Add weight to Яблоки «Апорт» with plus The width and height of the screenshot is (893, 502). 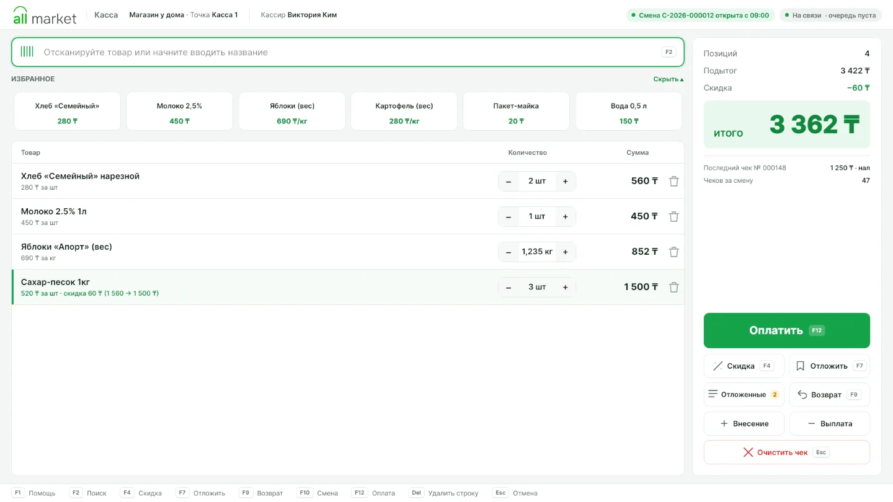pyautogui.click(x=565, y=252)
